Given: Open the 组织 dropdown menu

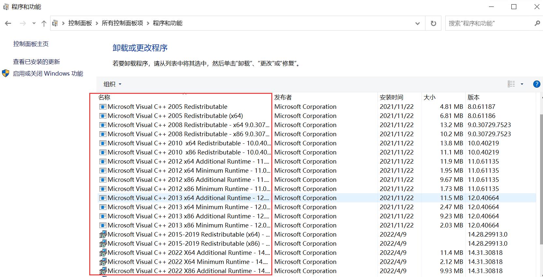Looking at the screenshot, I should [112, 84].
